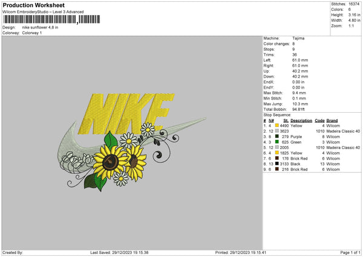Click the N# column header
This screenshot has width=363, height=257.
coord(271,121)
